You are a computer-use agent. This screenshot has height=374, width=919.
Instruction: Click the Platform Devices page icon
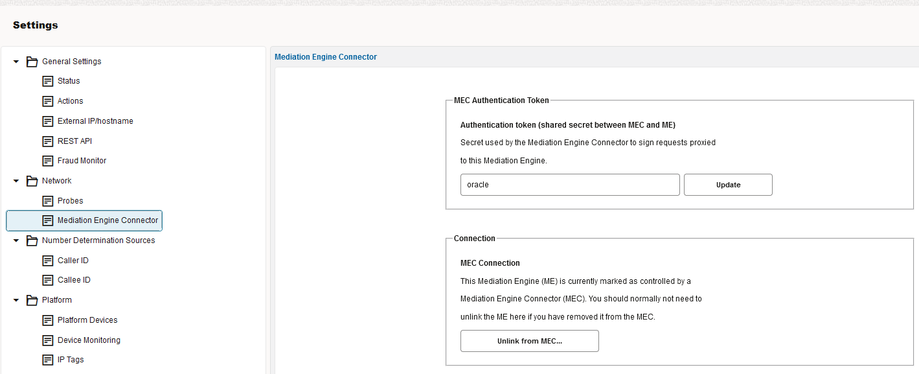point(47,320)
